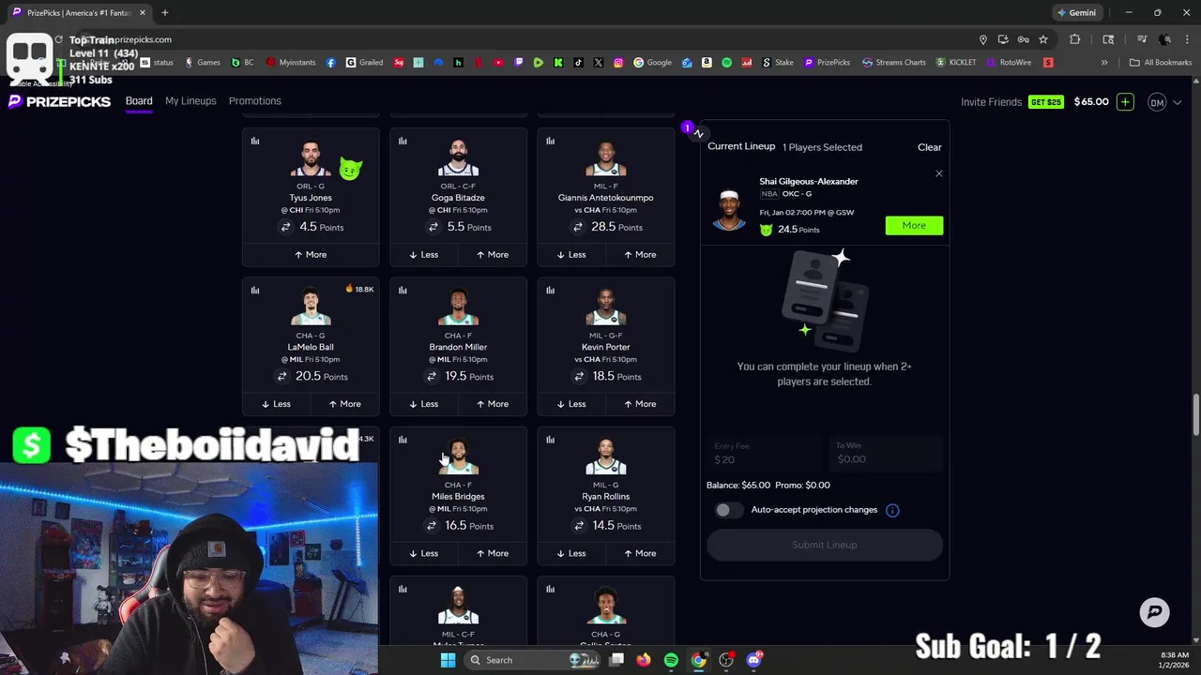Select More for Brandon Miller

click(x=492, y=403)
